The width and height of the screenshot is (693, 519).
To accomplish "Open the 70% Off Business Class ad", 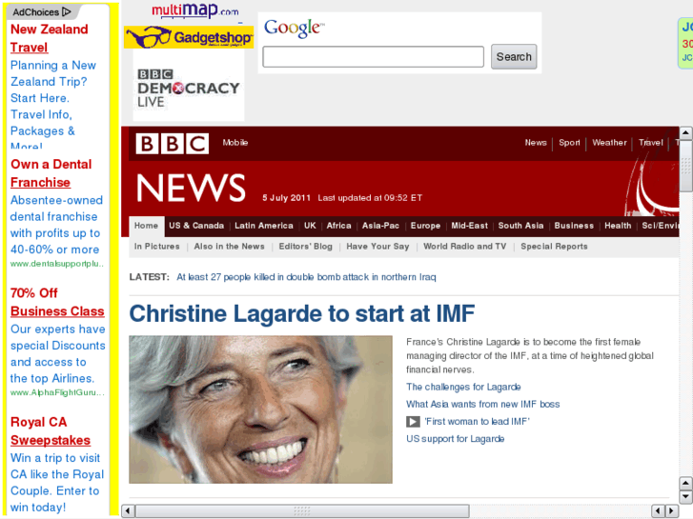I will 57,302.
